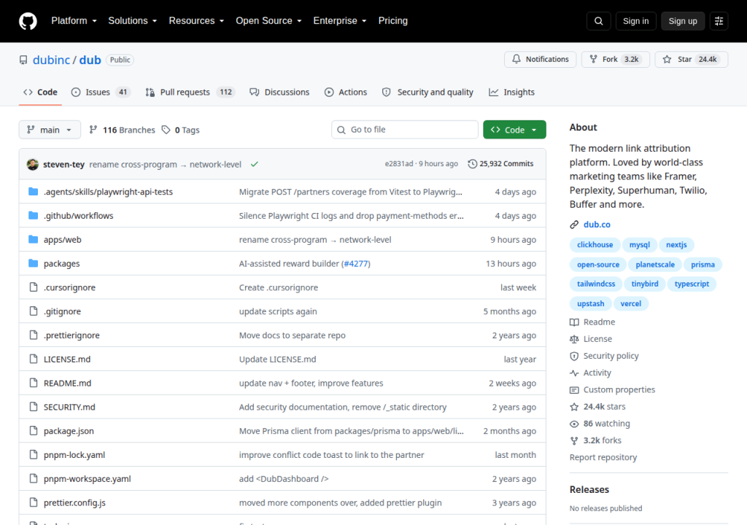View 0 Tags

(x=181, y=130)
